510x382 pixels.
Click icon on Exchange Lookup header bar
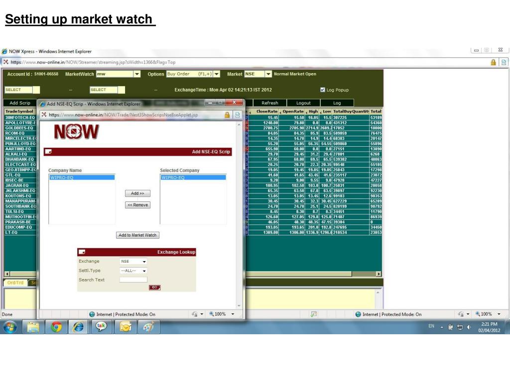pos(82,252)
